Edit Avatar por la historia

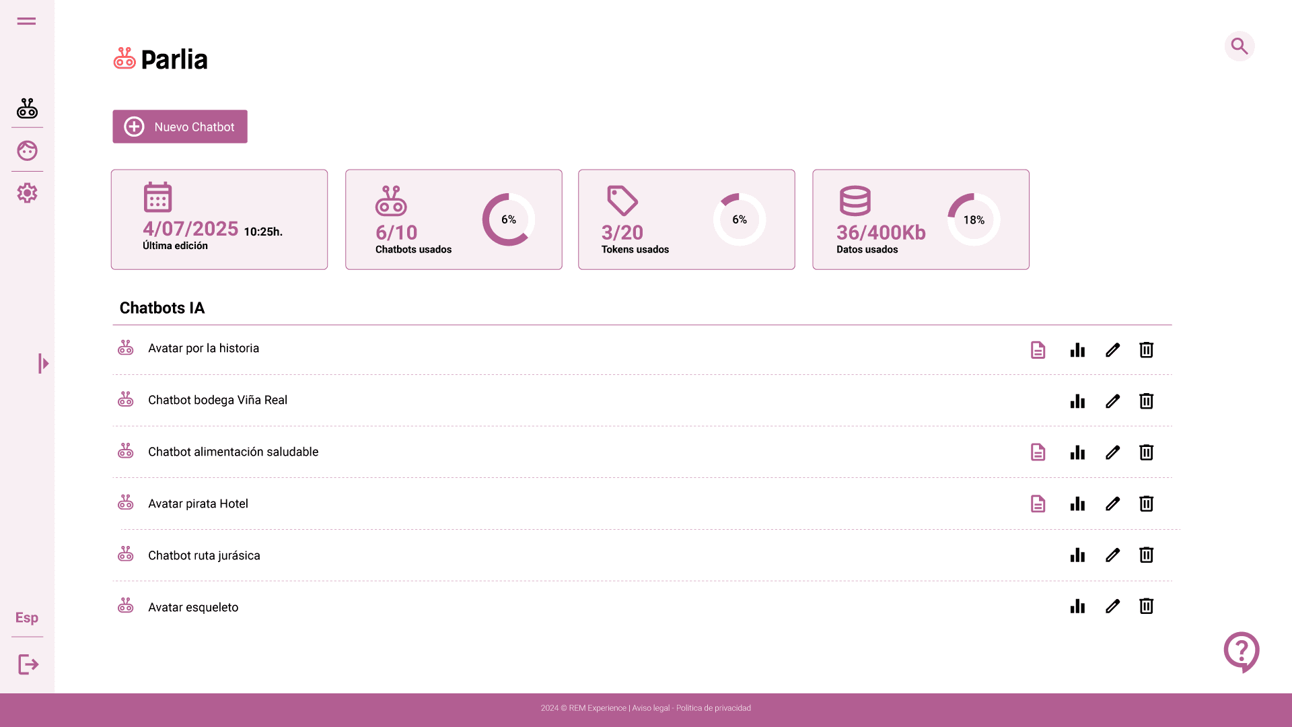coord(1112,350)
